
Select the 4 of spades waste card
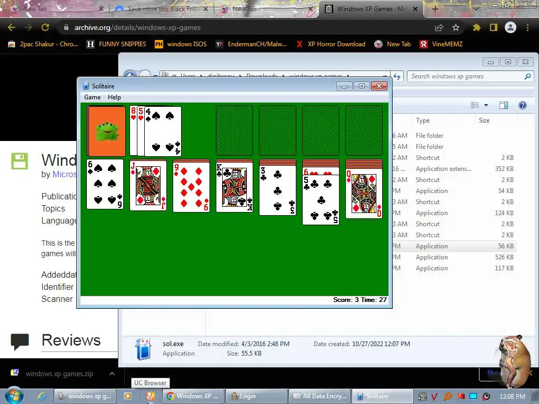pyautogui.click(x=163, y=131)
